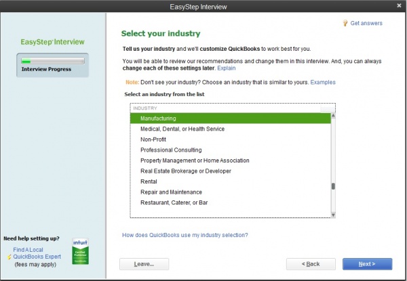Viewport: 407px width, 281px height.
Task: Click the industry list scrollbar thumb
Action: pyautogui.click(x=333, y=186)
